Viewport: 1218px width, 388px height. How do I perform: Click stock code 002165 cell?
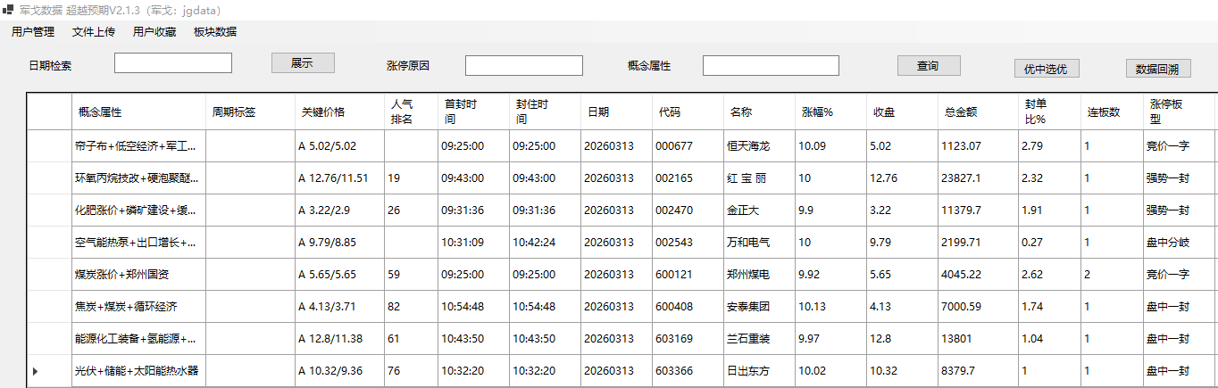click(688, 178)
